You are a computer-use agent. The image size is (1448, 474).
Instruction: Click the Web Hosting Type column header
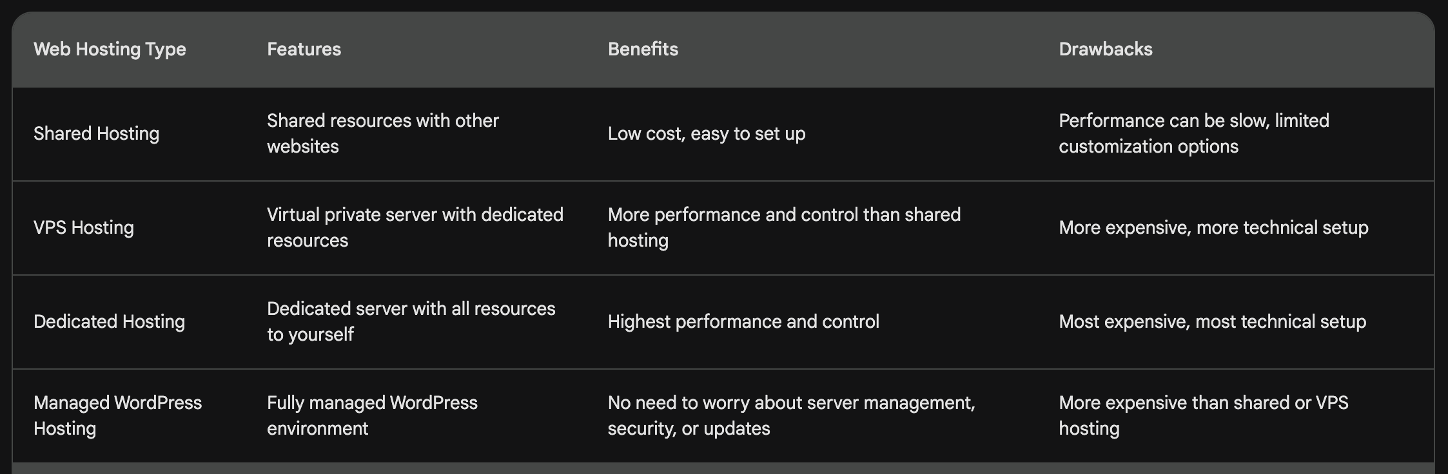[x=110, y=50]
